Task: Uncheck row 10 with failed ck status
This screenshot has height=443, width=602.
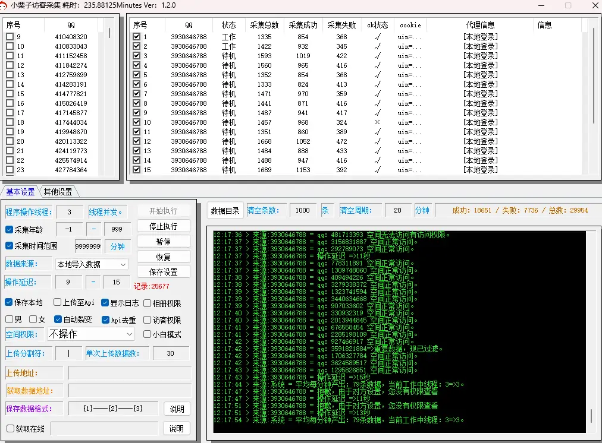Action: [136, 122]
